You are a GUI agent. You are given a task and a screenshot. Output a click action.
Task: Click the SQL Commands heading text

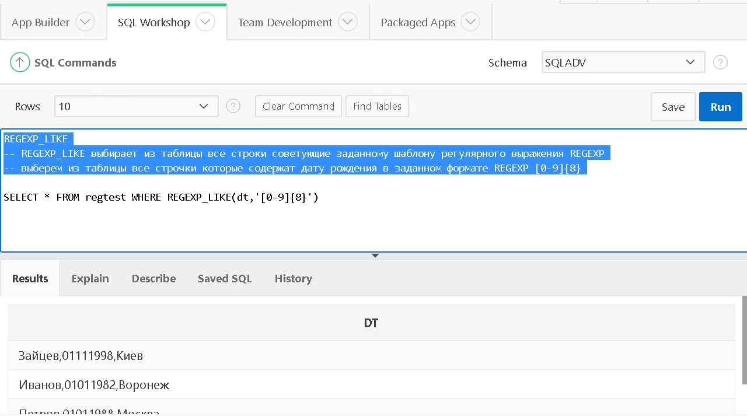pos(75,62)
